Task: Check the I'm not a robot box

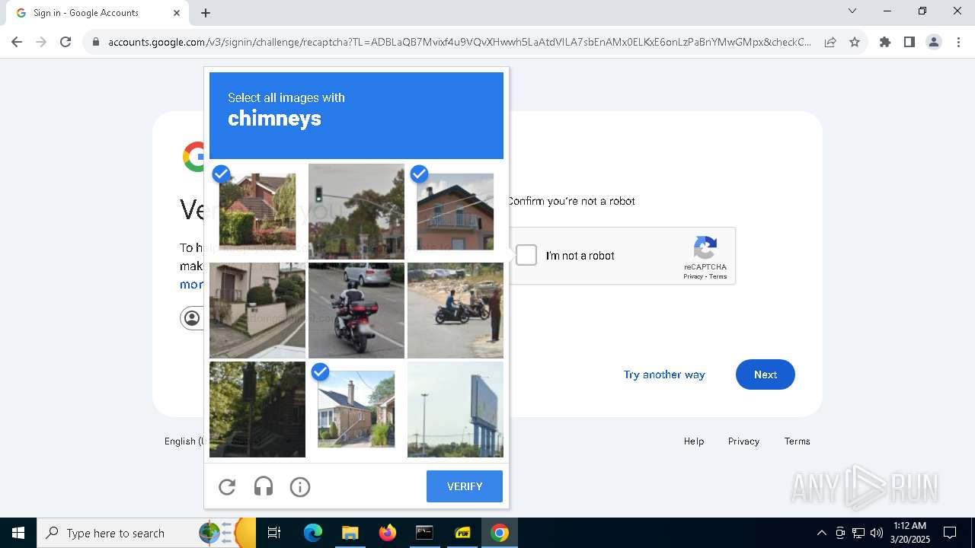Action: point(526,255)
